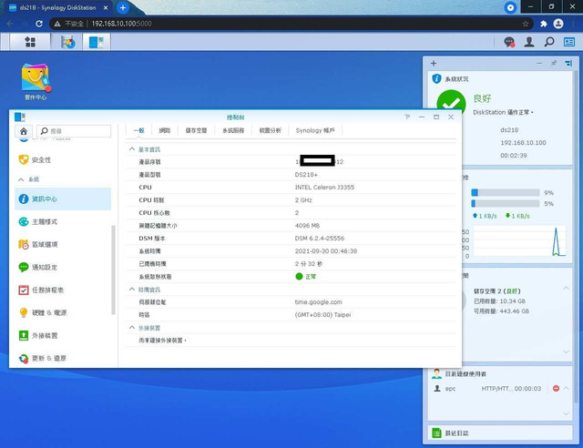Screen dimensions: 583x448
Task: Click the widget panel layout icon
Action: [568, 63]
